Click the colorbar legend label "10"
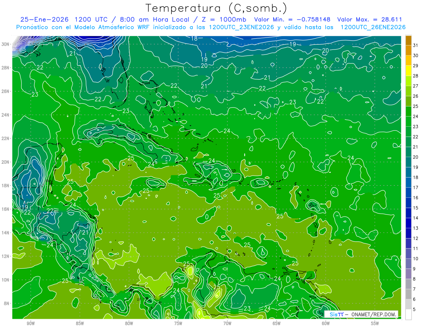The height and width of the screenshot is (328, 425). 416,259
